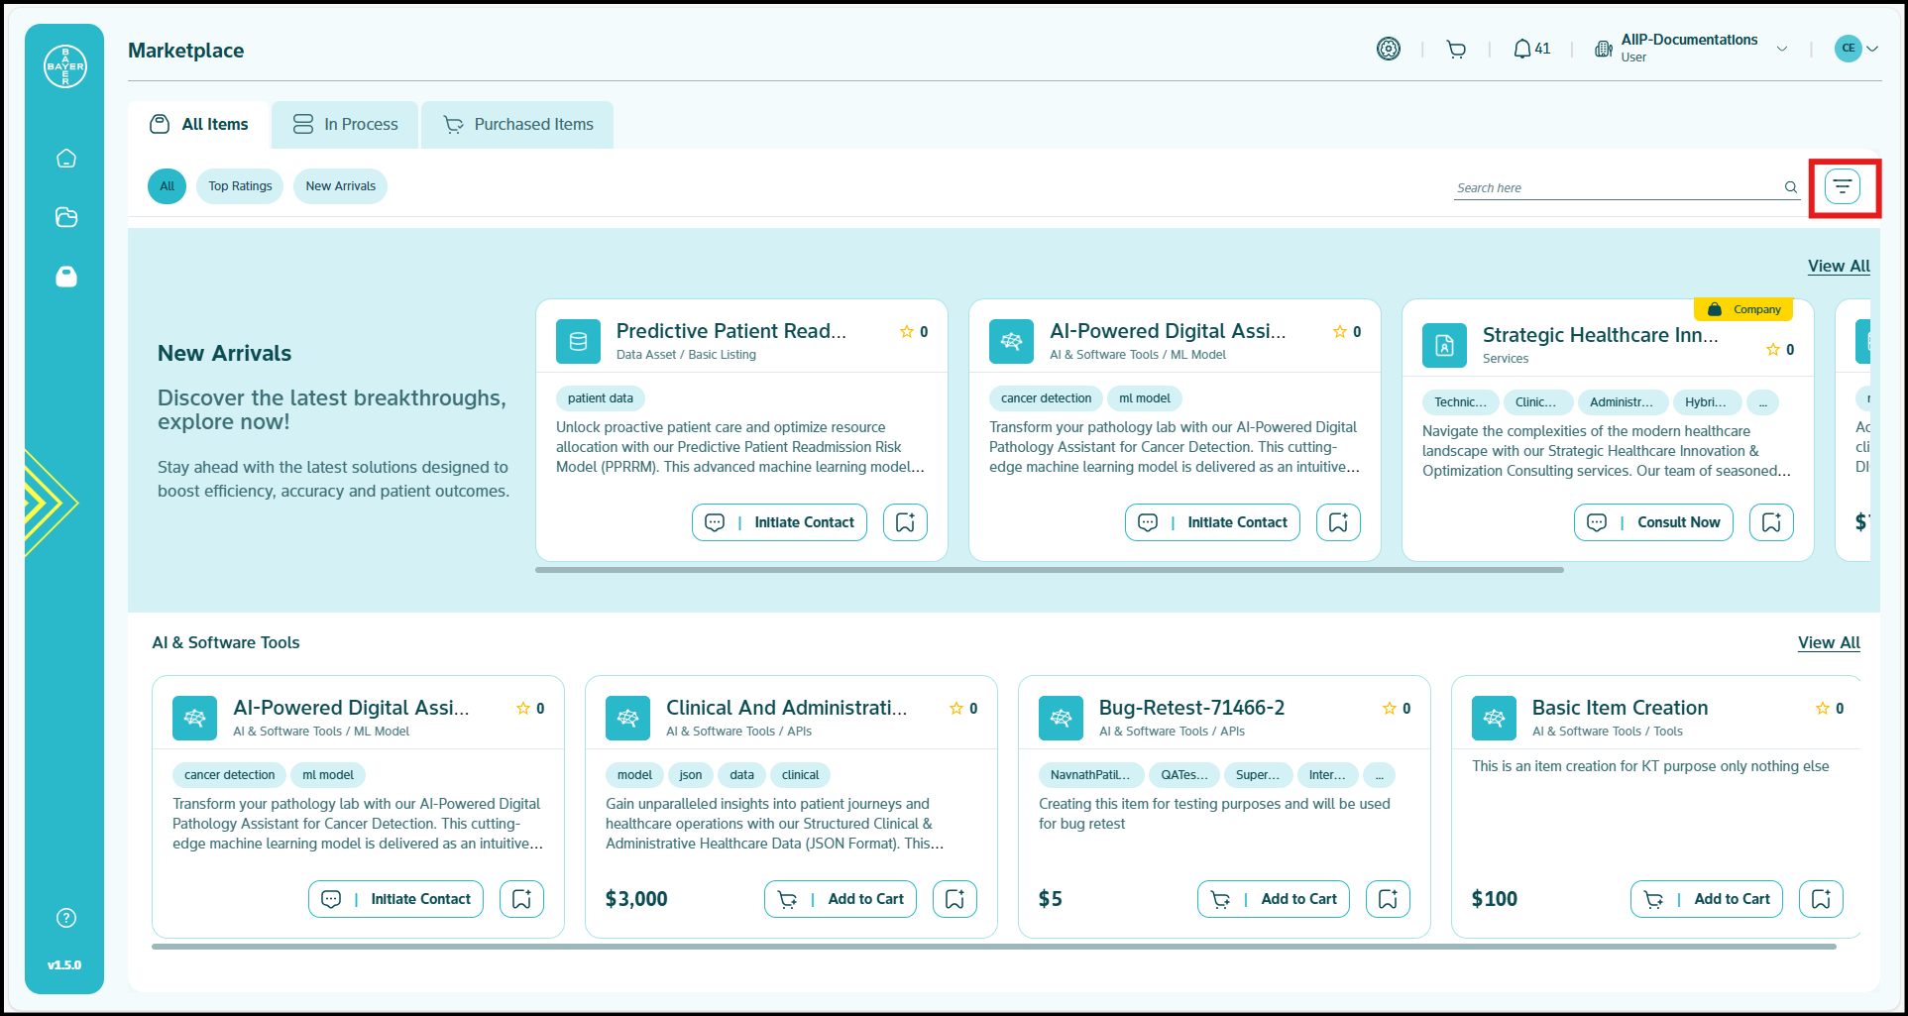Switch to the Purchased Items tab
This screenshot has height=1016, width=1908.
point(517,125)
